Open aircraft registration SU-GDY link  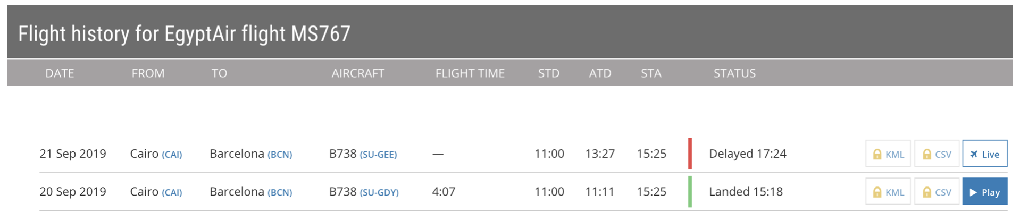pyautogui.click(x=379, y=192)
